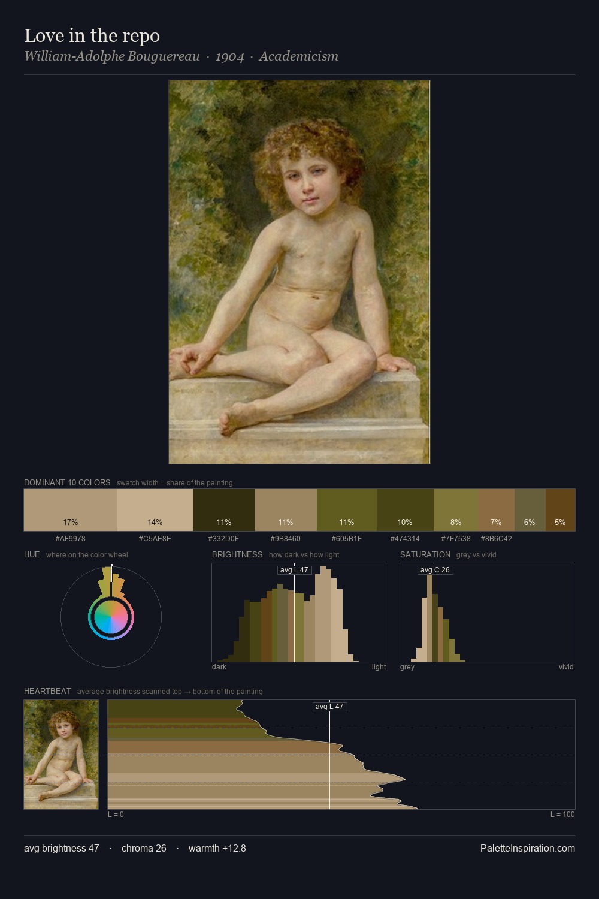The height and width of the screenshot is (899, 599).
Task: Click the 'DOMINANT 10 COLORS' heading
Action: (67, 482)
